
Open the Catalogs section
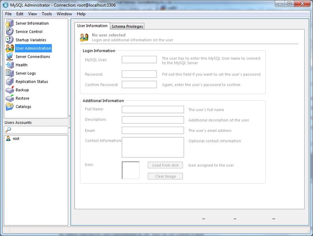[x=24, y=107]
